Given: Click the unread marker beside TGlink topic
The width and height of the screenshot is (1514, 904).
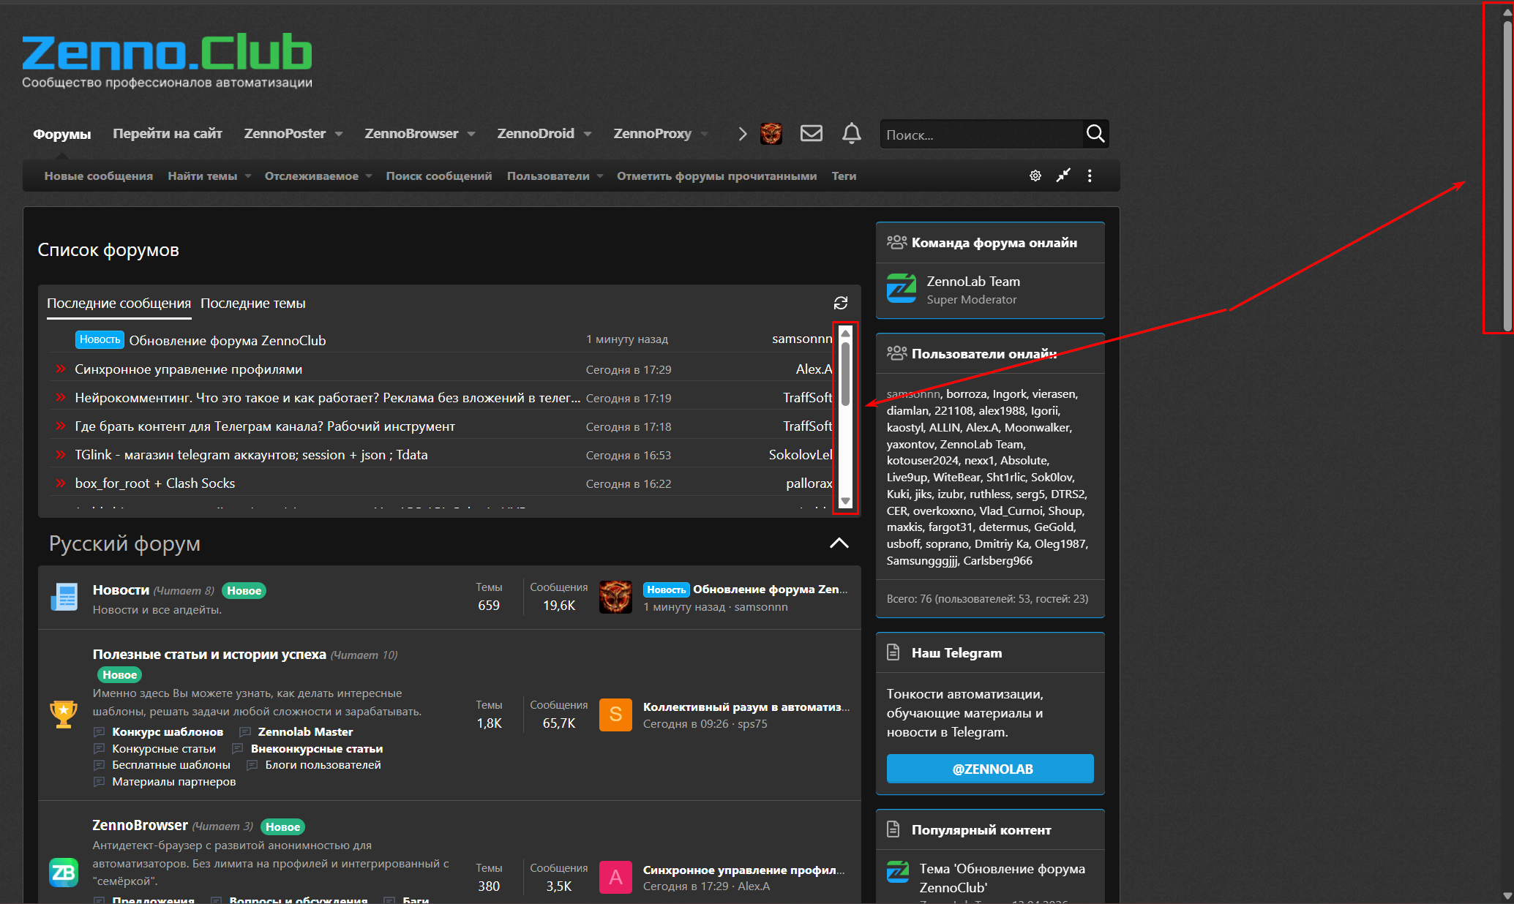Looking at the screenshot, I should (x=61, y=455).
